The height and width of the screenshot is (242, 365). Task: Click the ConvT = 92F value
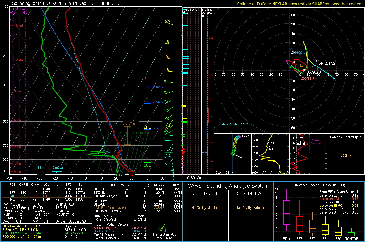click(x=42, y=211)
